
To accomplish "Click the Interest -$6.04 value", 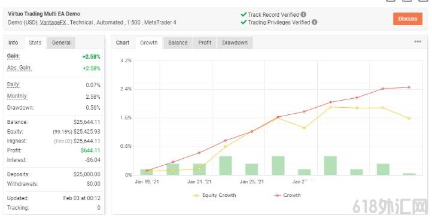I will [x=93, y=160].
